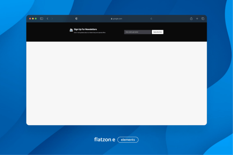
Task: Click the 'elements' pill badge
Action: 128,140
